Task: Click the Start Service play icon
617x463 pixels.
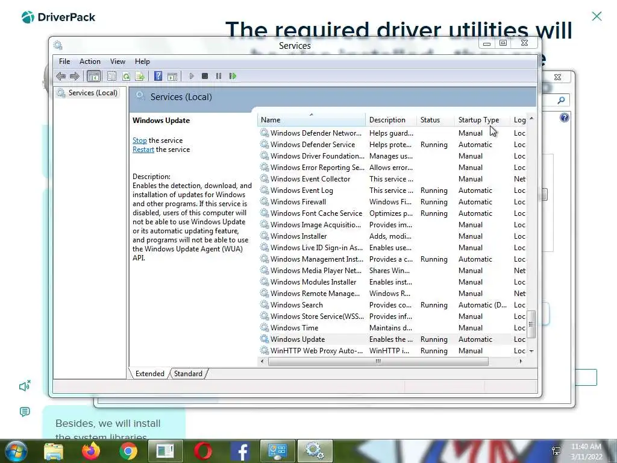Action: tap(191, 76)
